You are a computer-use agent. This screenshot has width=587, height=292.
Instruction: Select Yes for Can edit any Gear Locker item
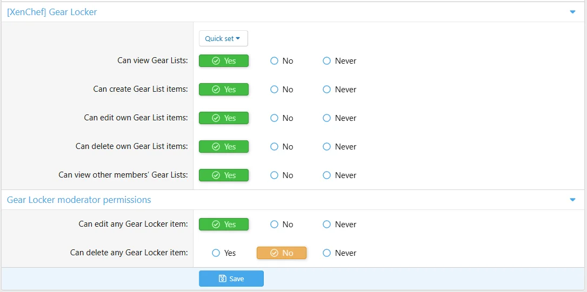click(223, 225)
